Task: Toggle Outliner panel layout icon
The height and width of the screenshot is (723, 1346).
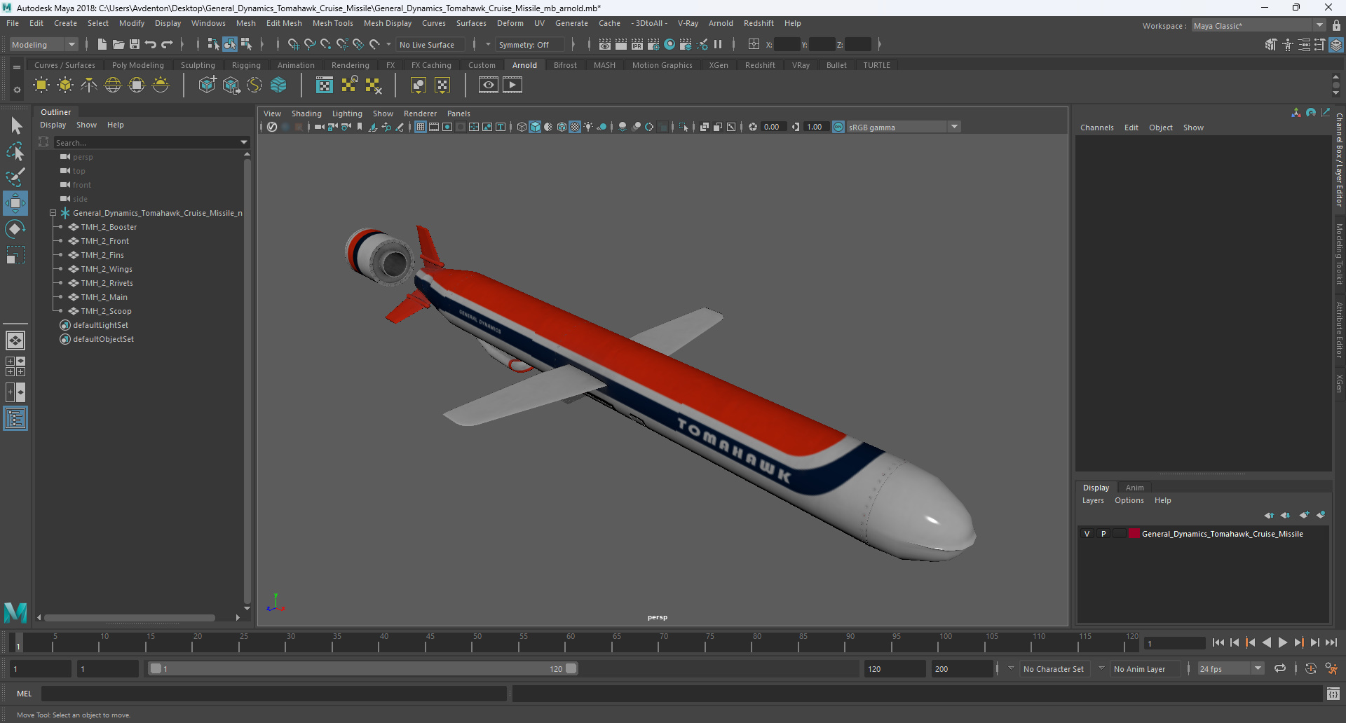Action: click(x=15, y=419)
